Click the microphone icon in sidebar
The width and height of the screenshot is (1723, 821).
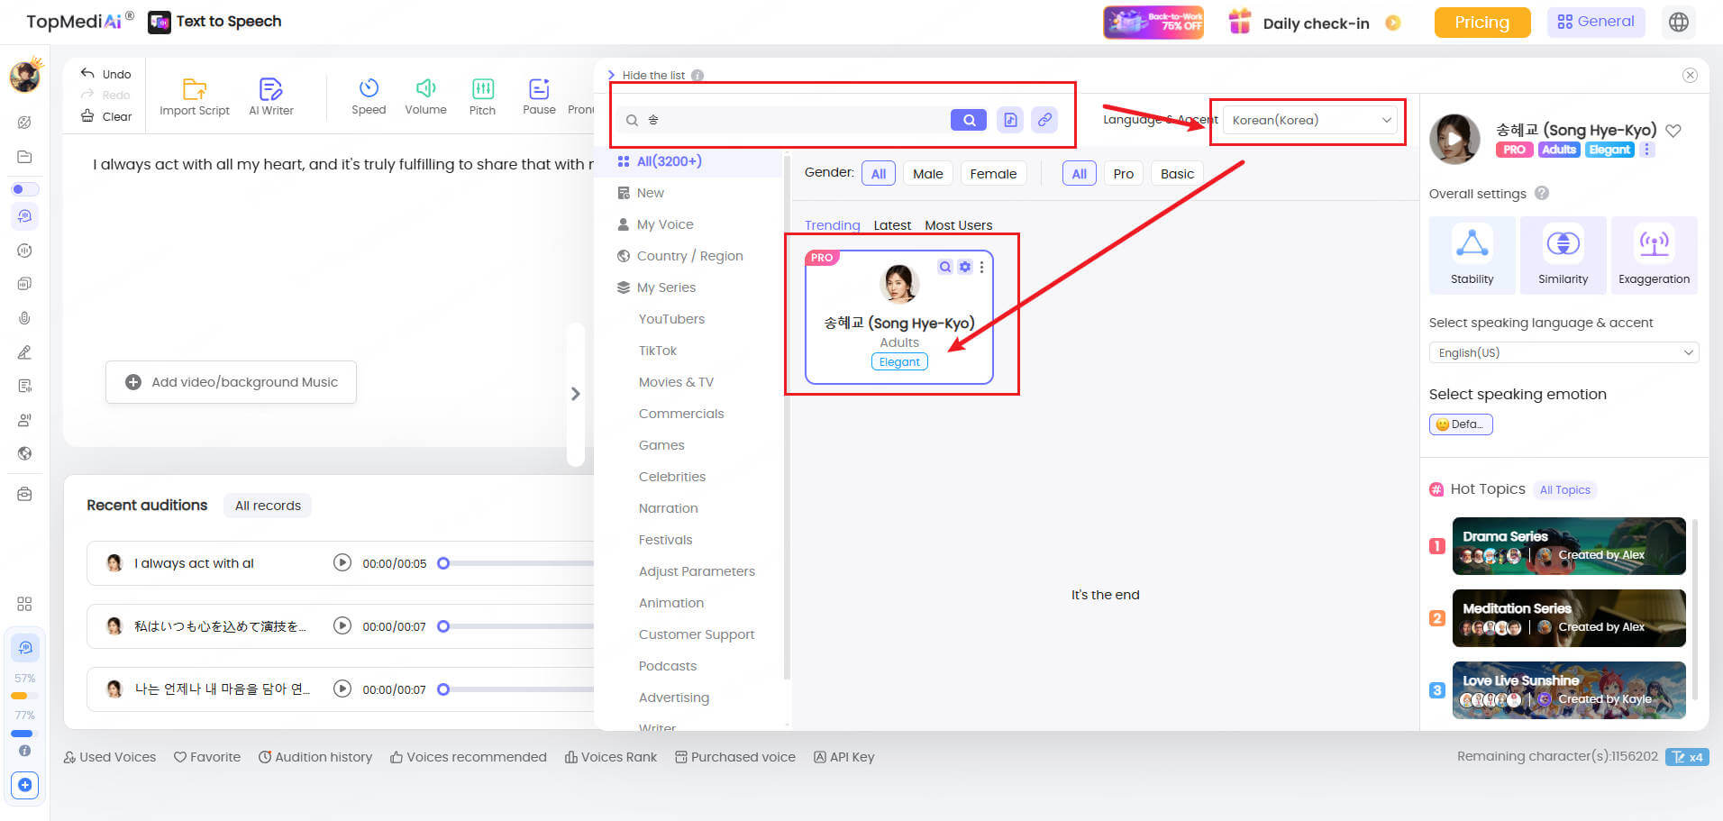tap(24, 318)
